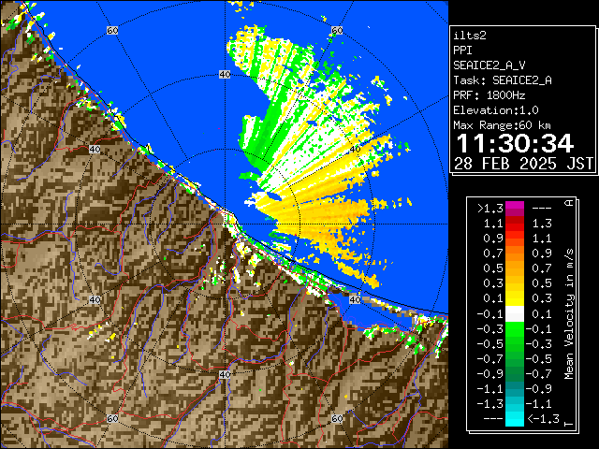Pick the bright red swatch in the velocity legend
599x449 pixels.
point(515,227)
